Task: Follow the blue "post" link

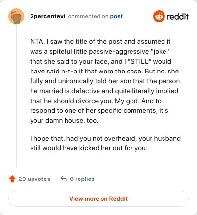Action: click(116, 16)
